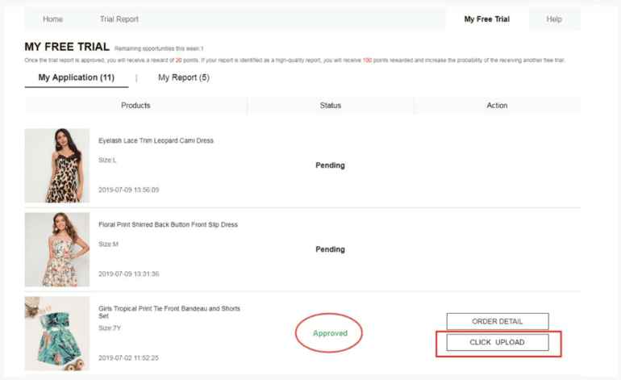This screenshot has height=380, width=621.
Task: Open Girls Tropical Print Bandeau Shorts Set link
Action: pyautogui.click(x=169, y=312)
